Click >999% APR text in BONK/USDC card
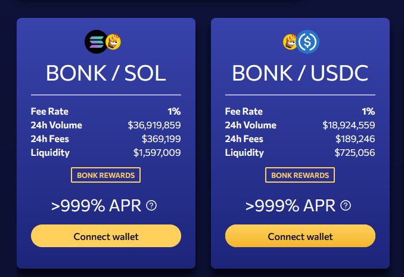 [291, 206]
